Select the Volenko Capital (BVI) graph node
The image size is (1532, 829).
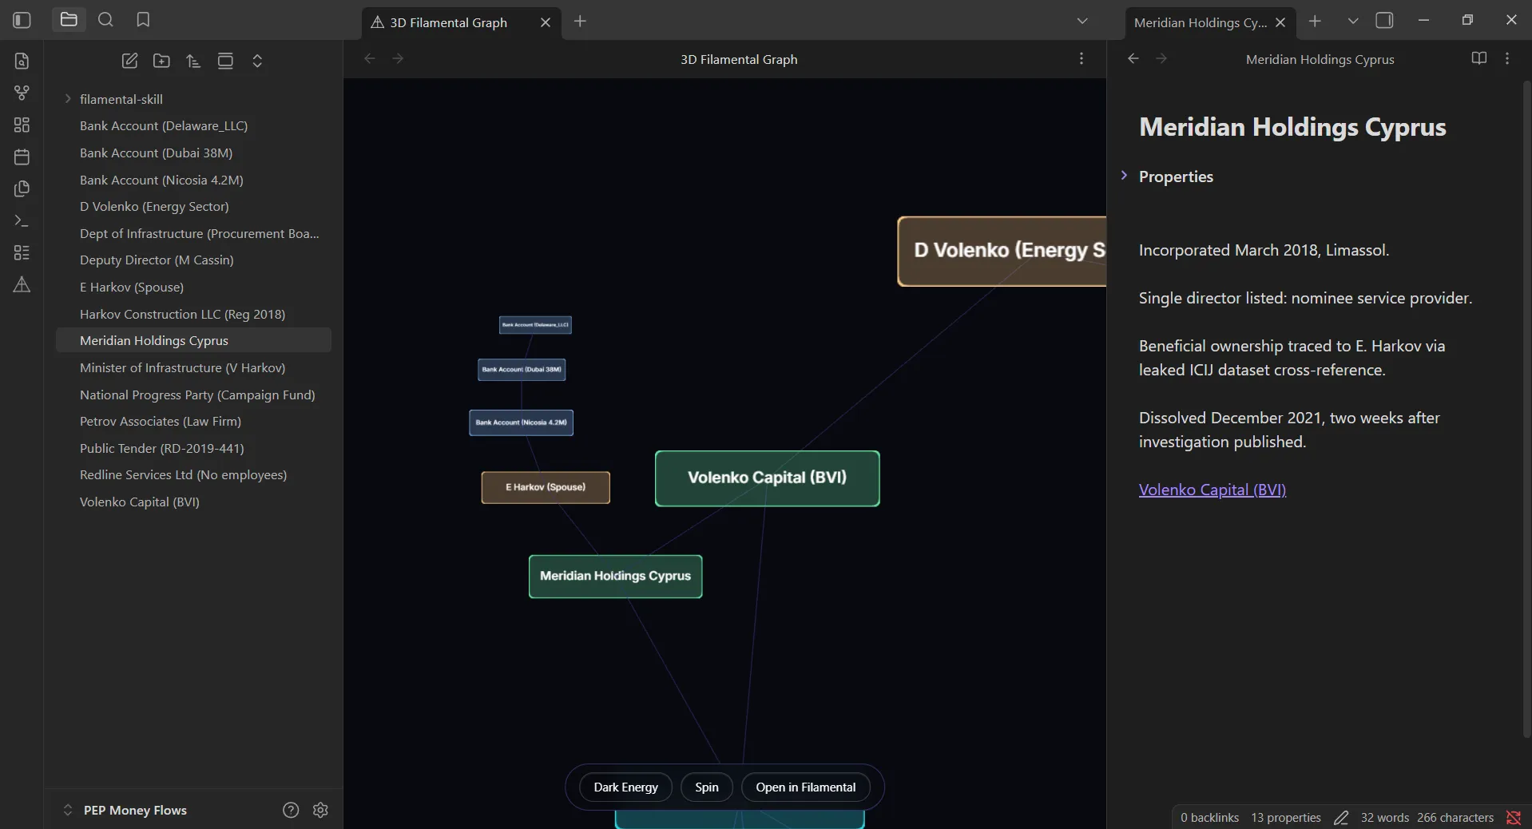click(767, 478)
